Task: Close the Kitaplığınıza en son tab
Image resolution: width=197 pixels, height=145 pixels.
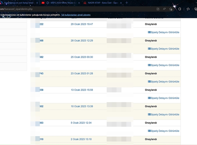Action: pyautogui.click(x=37, y=3)
